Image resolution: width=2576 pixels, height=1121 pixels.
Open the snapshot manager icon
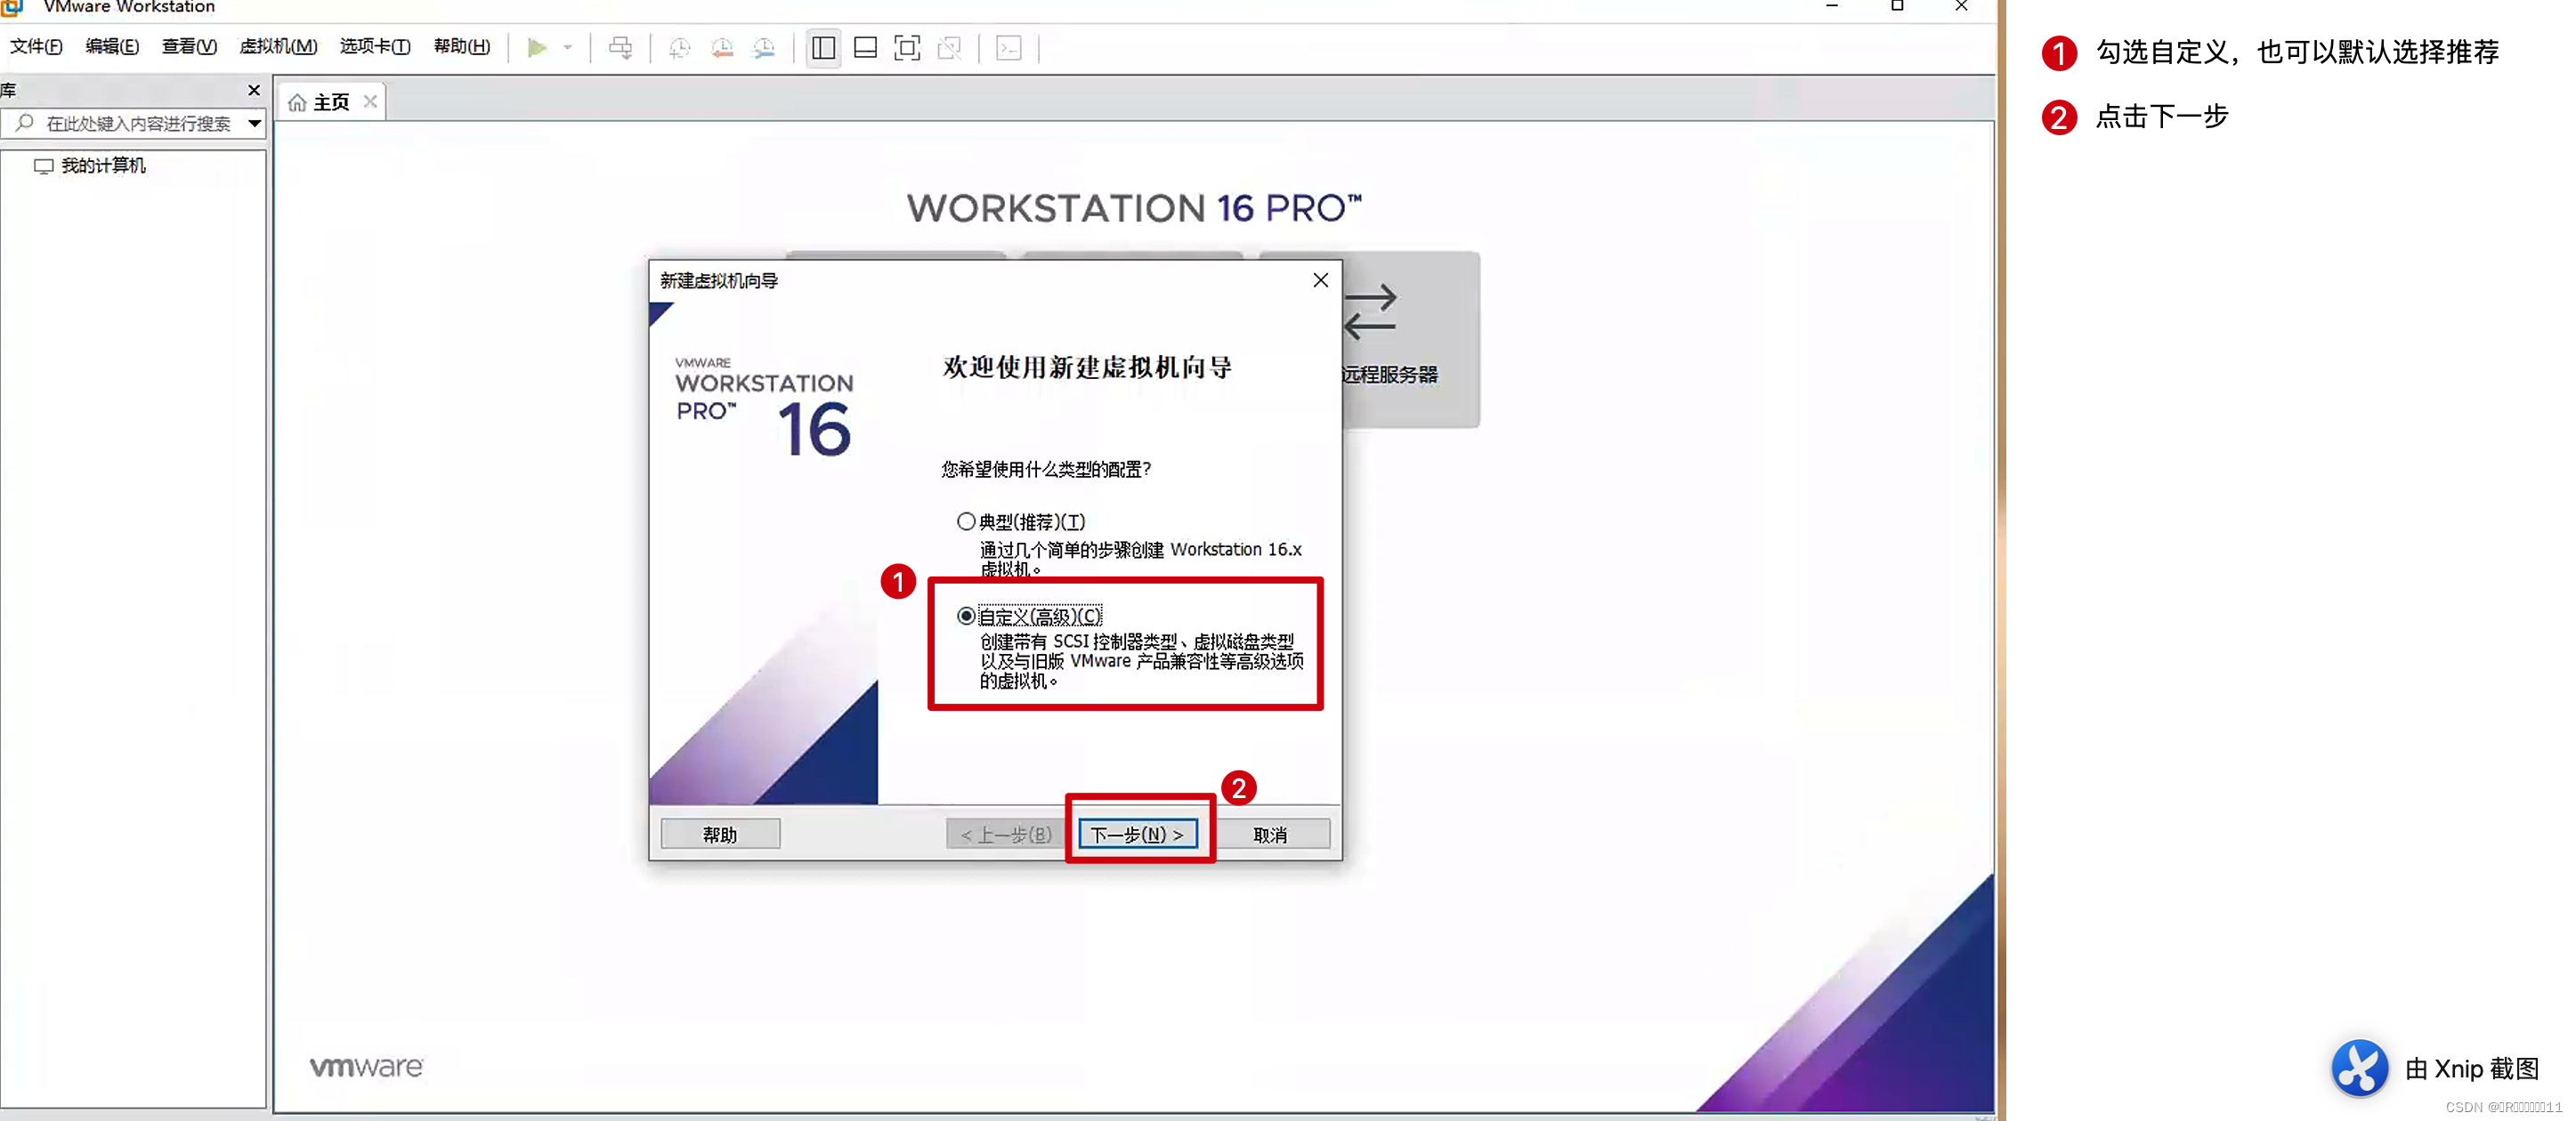pos(764,47)
